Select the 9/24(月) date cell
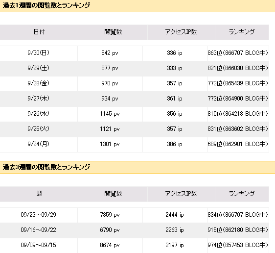 tap(38, 144)
